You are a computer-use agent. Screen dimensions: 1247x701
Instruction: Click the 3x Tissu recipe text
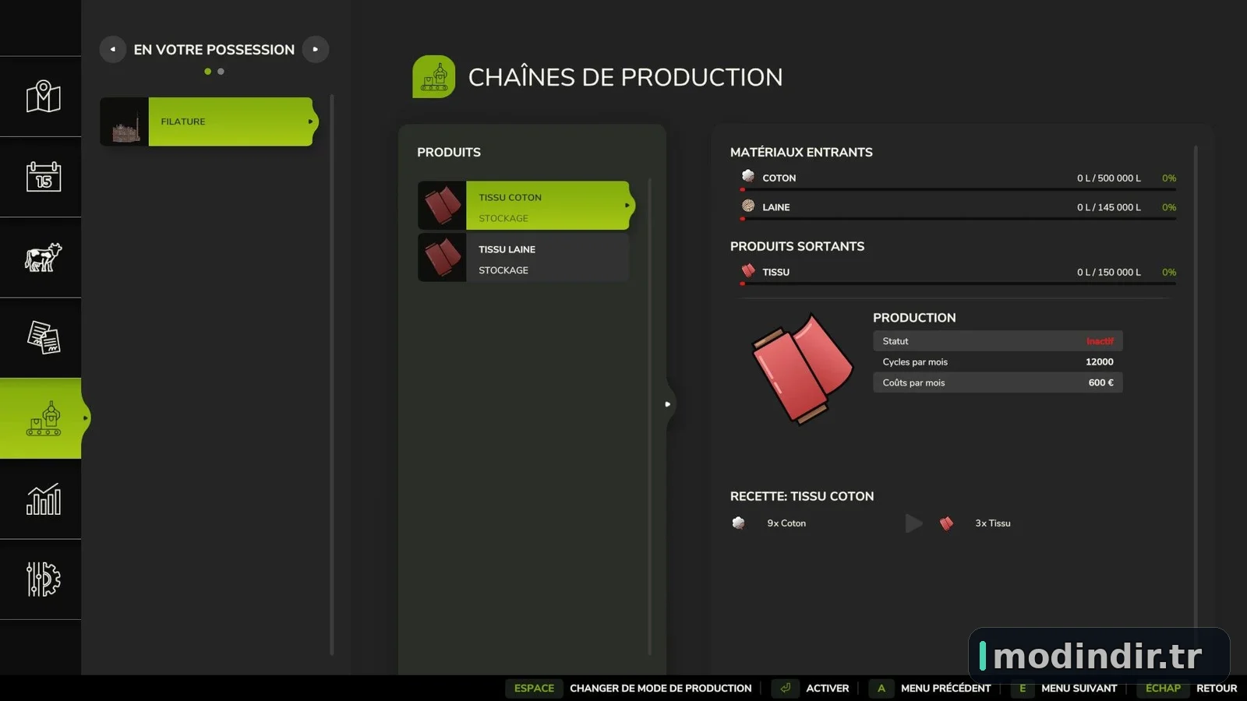click(993, 523)
